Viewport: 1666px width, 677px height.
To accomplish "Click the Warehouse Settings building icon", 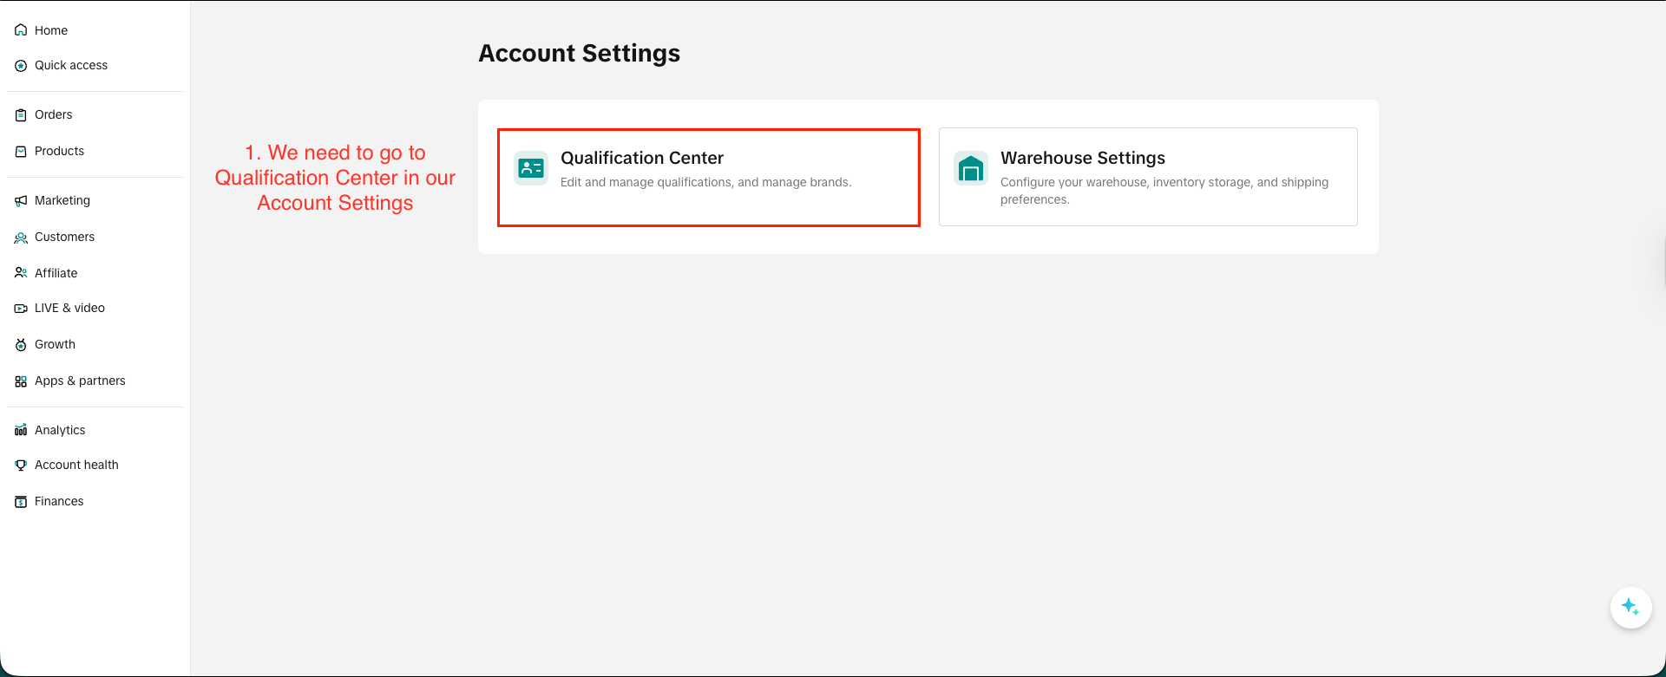I will click(970, 168).
